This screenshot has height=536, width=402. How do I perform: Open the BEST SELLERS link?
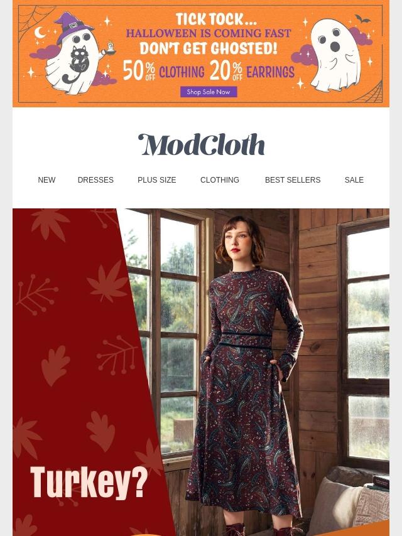point(293,180)
